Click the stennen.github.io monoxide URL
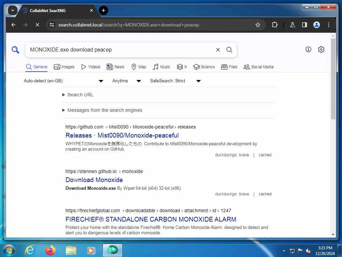 tap(104, 172)
